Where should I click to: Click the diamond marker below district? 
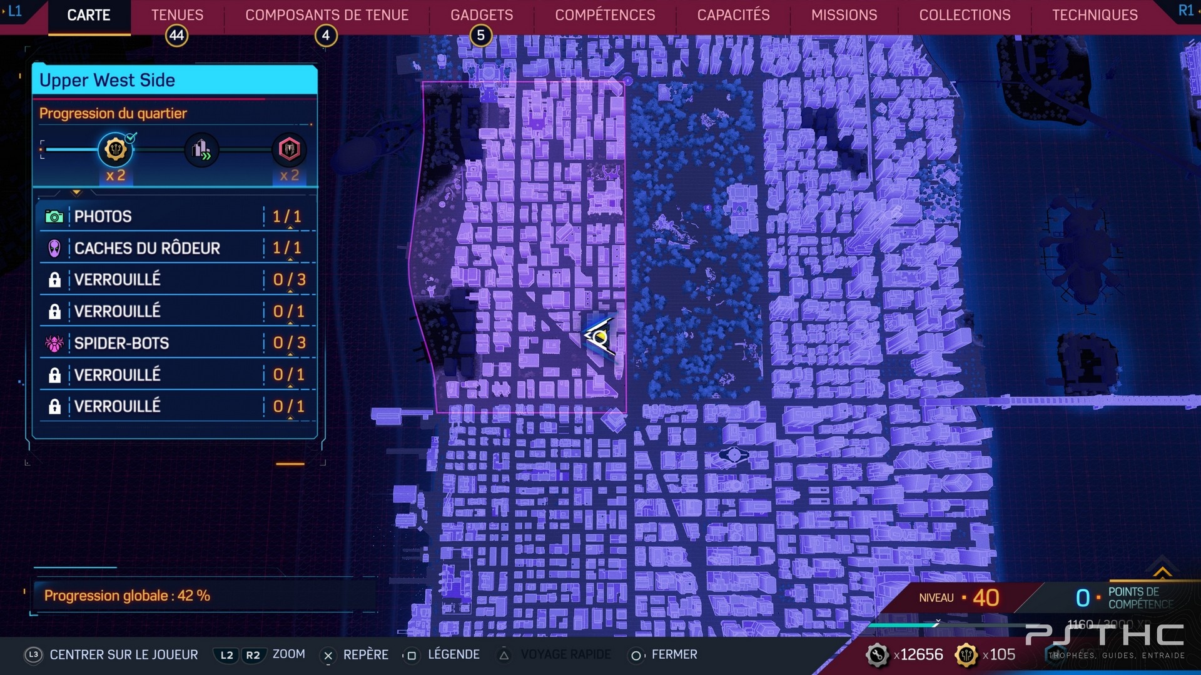pos(614,421)
